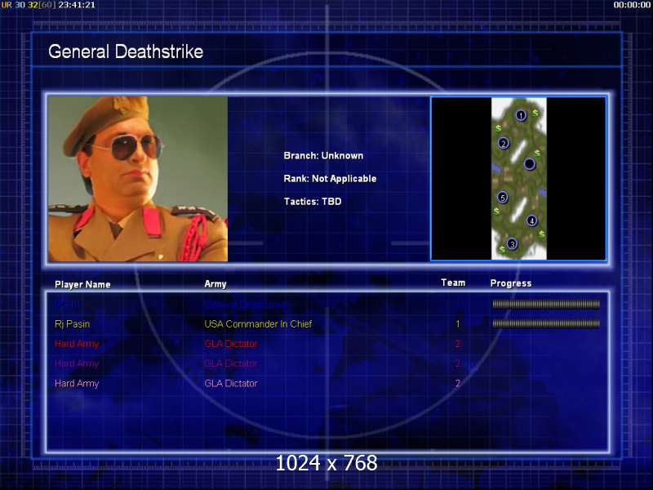Choose start position 4 on minimap
The height and width of the screenshot is (490, 653).
tap(531, 220)
